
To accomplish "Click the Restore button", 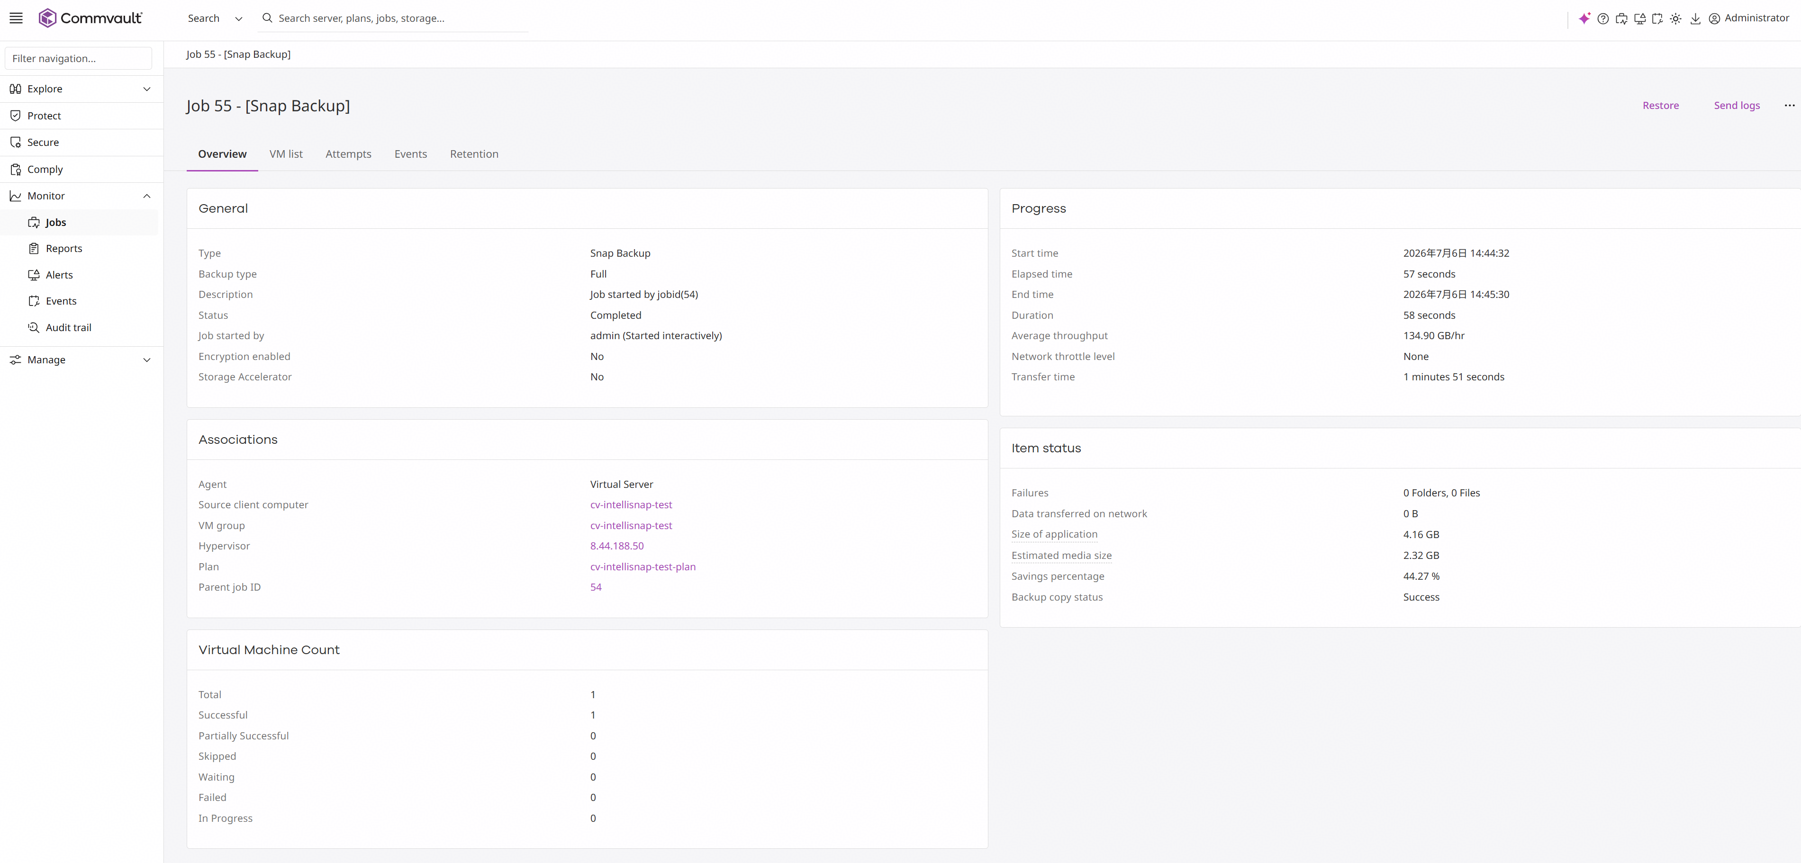I will point(1660,106).
